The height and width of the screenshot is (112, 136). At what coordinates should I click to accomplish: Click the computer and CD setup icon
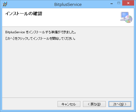tap(126, 17)
